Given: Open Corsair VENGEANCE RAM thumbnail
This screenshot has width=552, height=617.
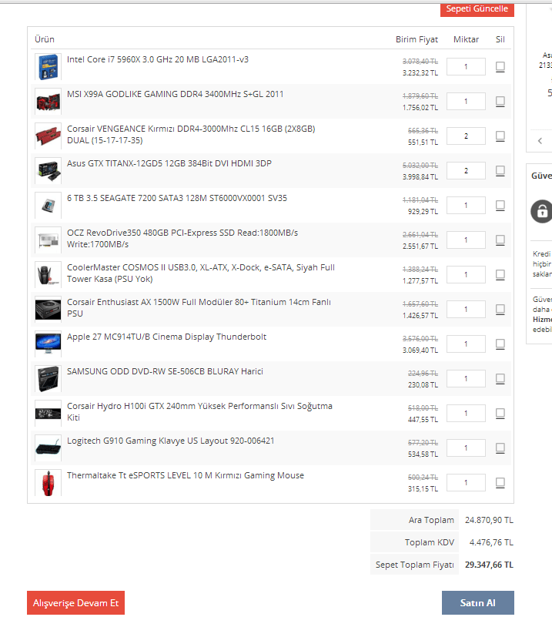Looking at the screenshot, I should click(48, 136).
